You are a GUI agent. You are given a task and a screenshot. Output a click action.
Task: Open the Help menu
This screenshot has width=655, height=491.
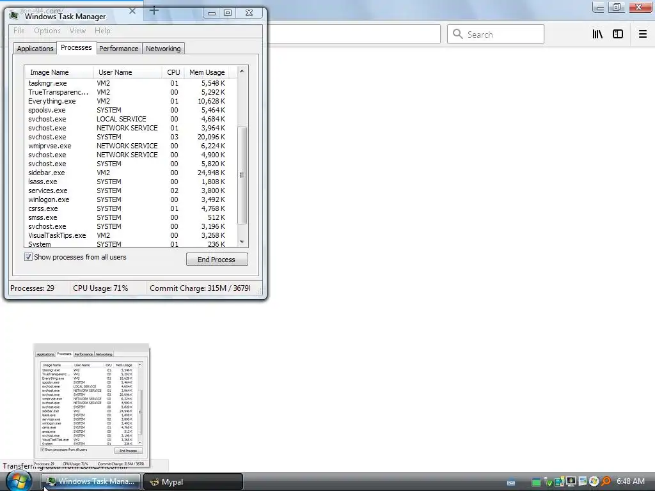pyautogui.click(x=102, y=31)
